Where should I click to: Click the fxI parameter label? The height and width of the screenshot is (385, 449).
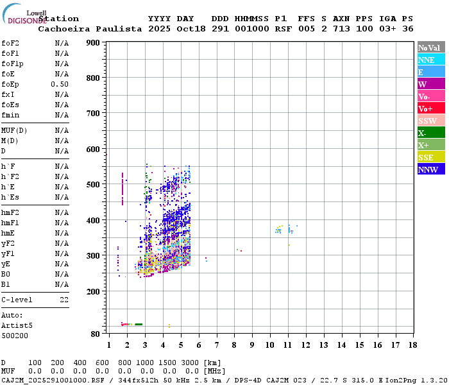tap(8, 95)
